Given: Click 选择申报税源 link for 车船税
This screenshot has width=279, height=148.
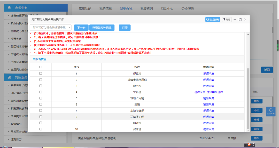Looking at the screenshot, I should click(215, 92).
